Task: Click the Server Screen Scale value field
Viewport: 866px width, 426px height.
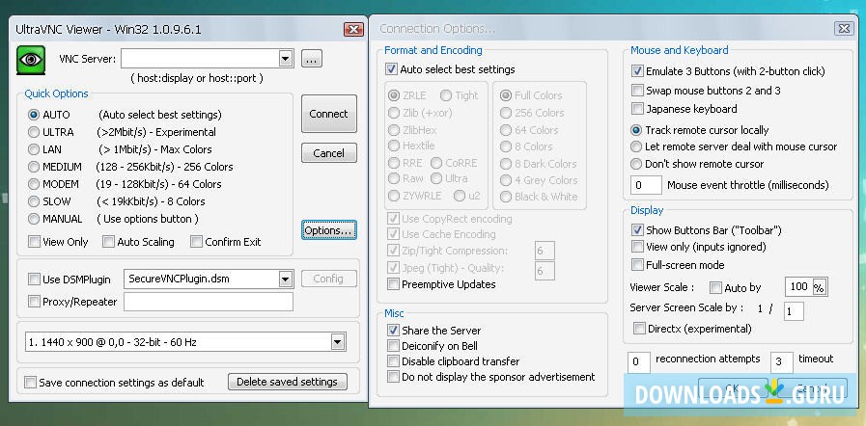Action: (794, 310)
